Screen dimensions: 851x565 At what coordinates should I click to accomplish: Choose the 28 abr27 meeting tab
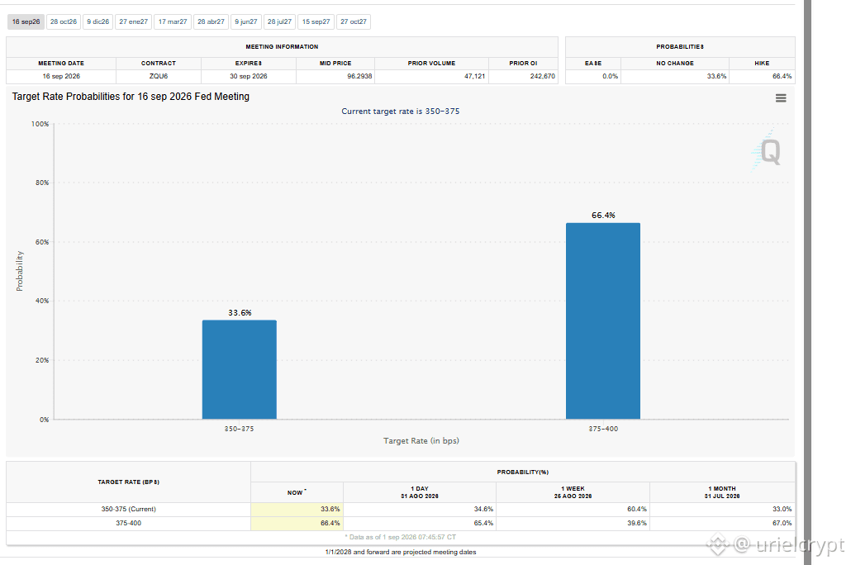212,21
